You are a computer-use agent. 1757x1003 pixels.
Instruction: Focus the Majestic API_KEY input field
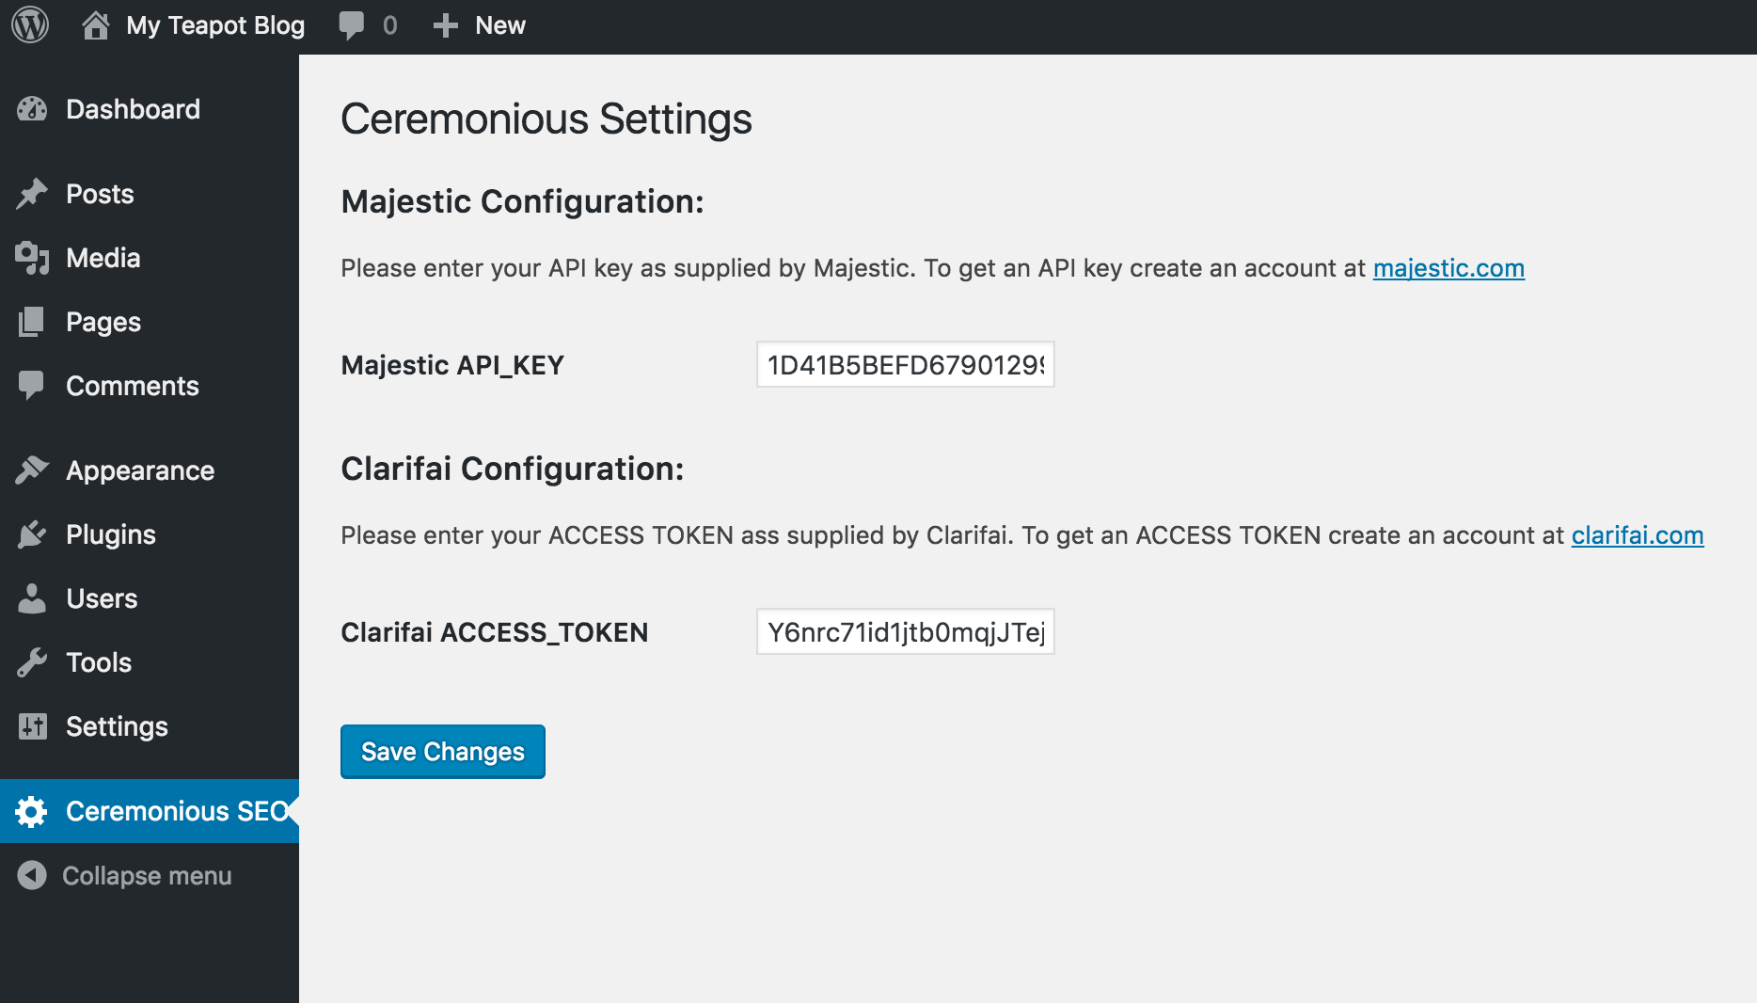point(905,364)
